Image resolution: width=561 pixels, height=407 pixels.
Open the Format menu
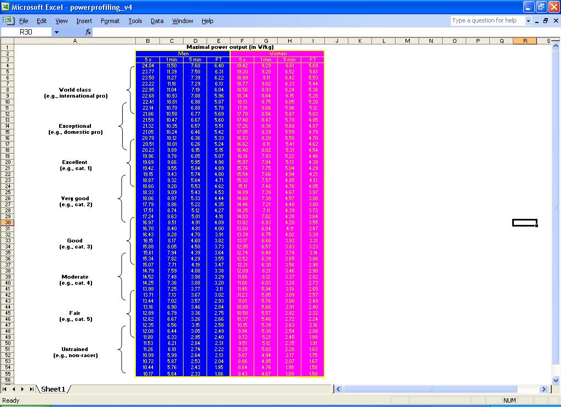[110, 21]
